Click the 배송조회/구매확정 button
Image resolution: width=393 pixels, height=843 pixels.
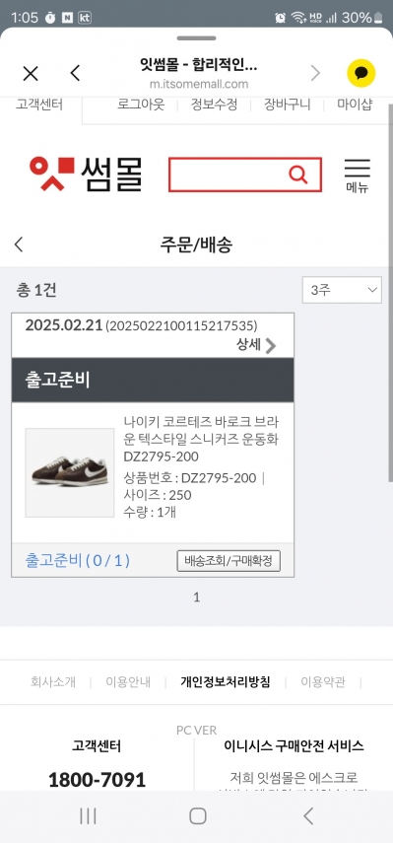pyautogui.click(x=229, y=561)
